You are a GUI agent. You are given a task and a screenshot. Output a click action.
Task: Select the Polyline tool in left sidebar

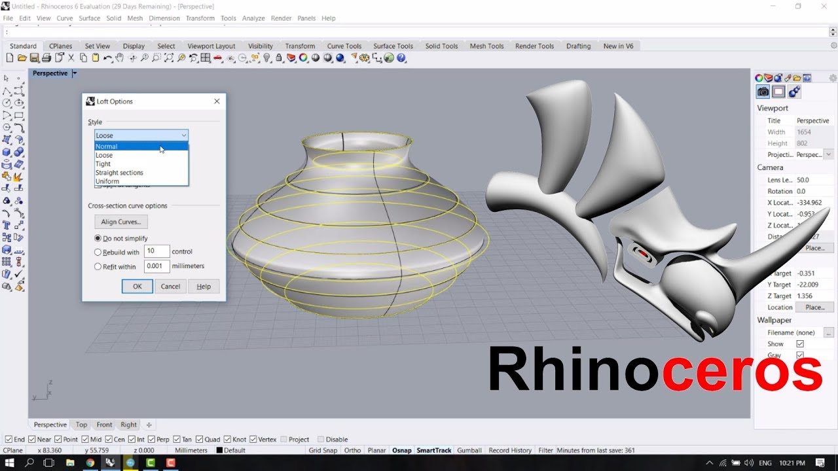pyautogui.click(x=7, y=90)
